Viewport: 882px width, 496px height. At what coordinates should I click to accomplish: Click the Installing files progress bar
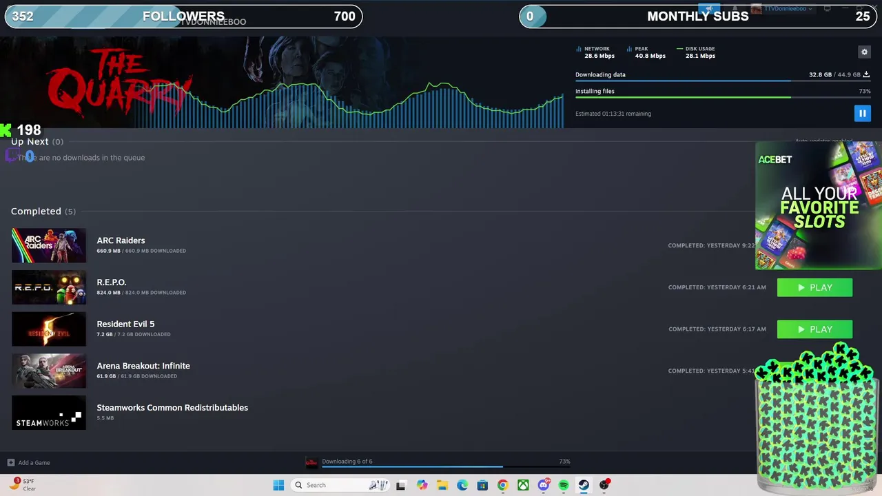coord(723,97)
